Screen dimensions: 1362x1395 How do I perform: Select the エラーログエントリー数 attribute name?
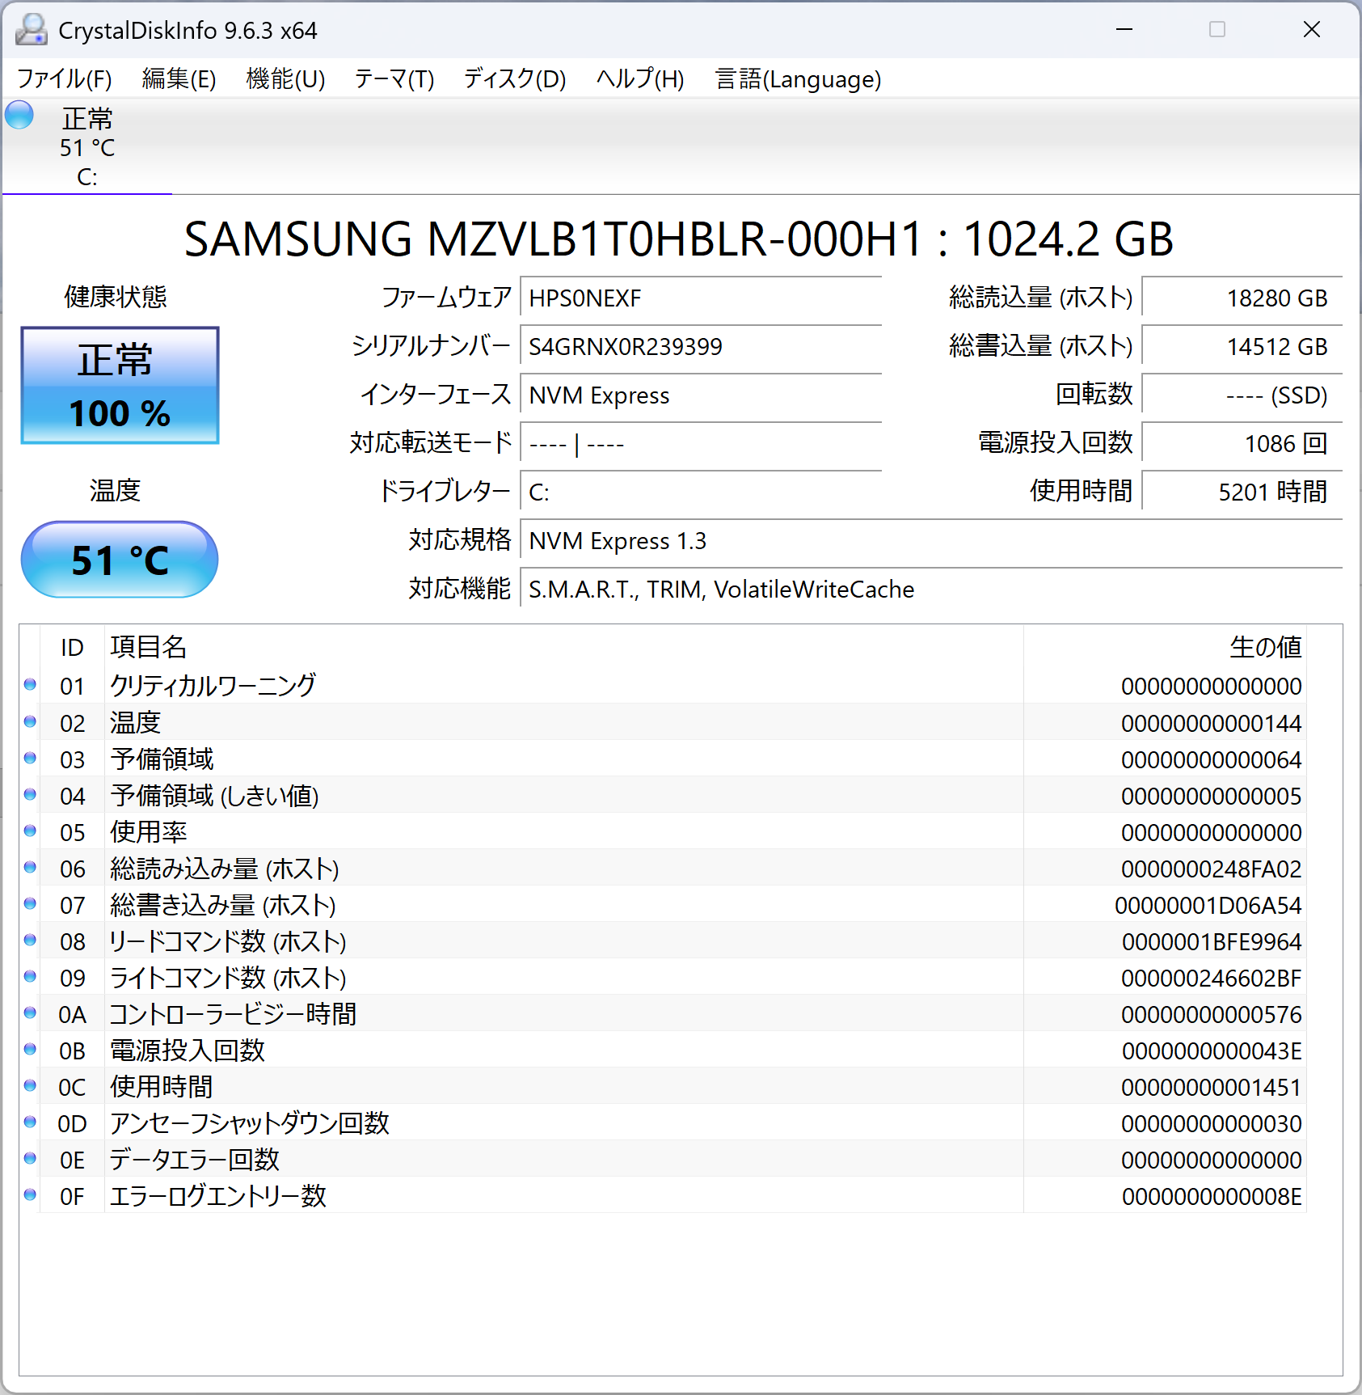point(218,1195)
